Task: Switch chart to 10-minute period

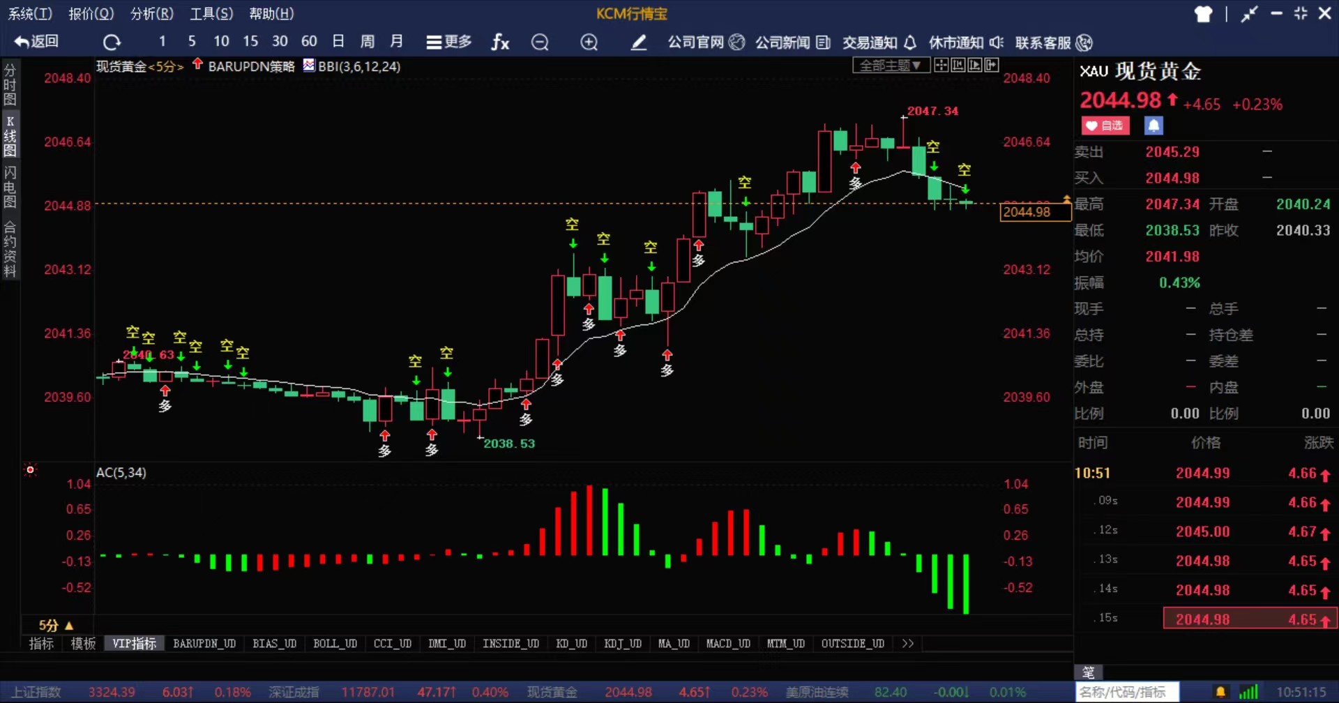Action: pos(221,41)
